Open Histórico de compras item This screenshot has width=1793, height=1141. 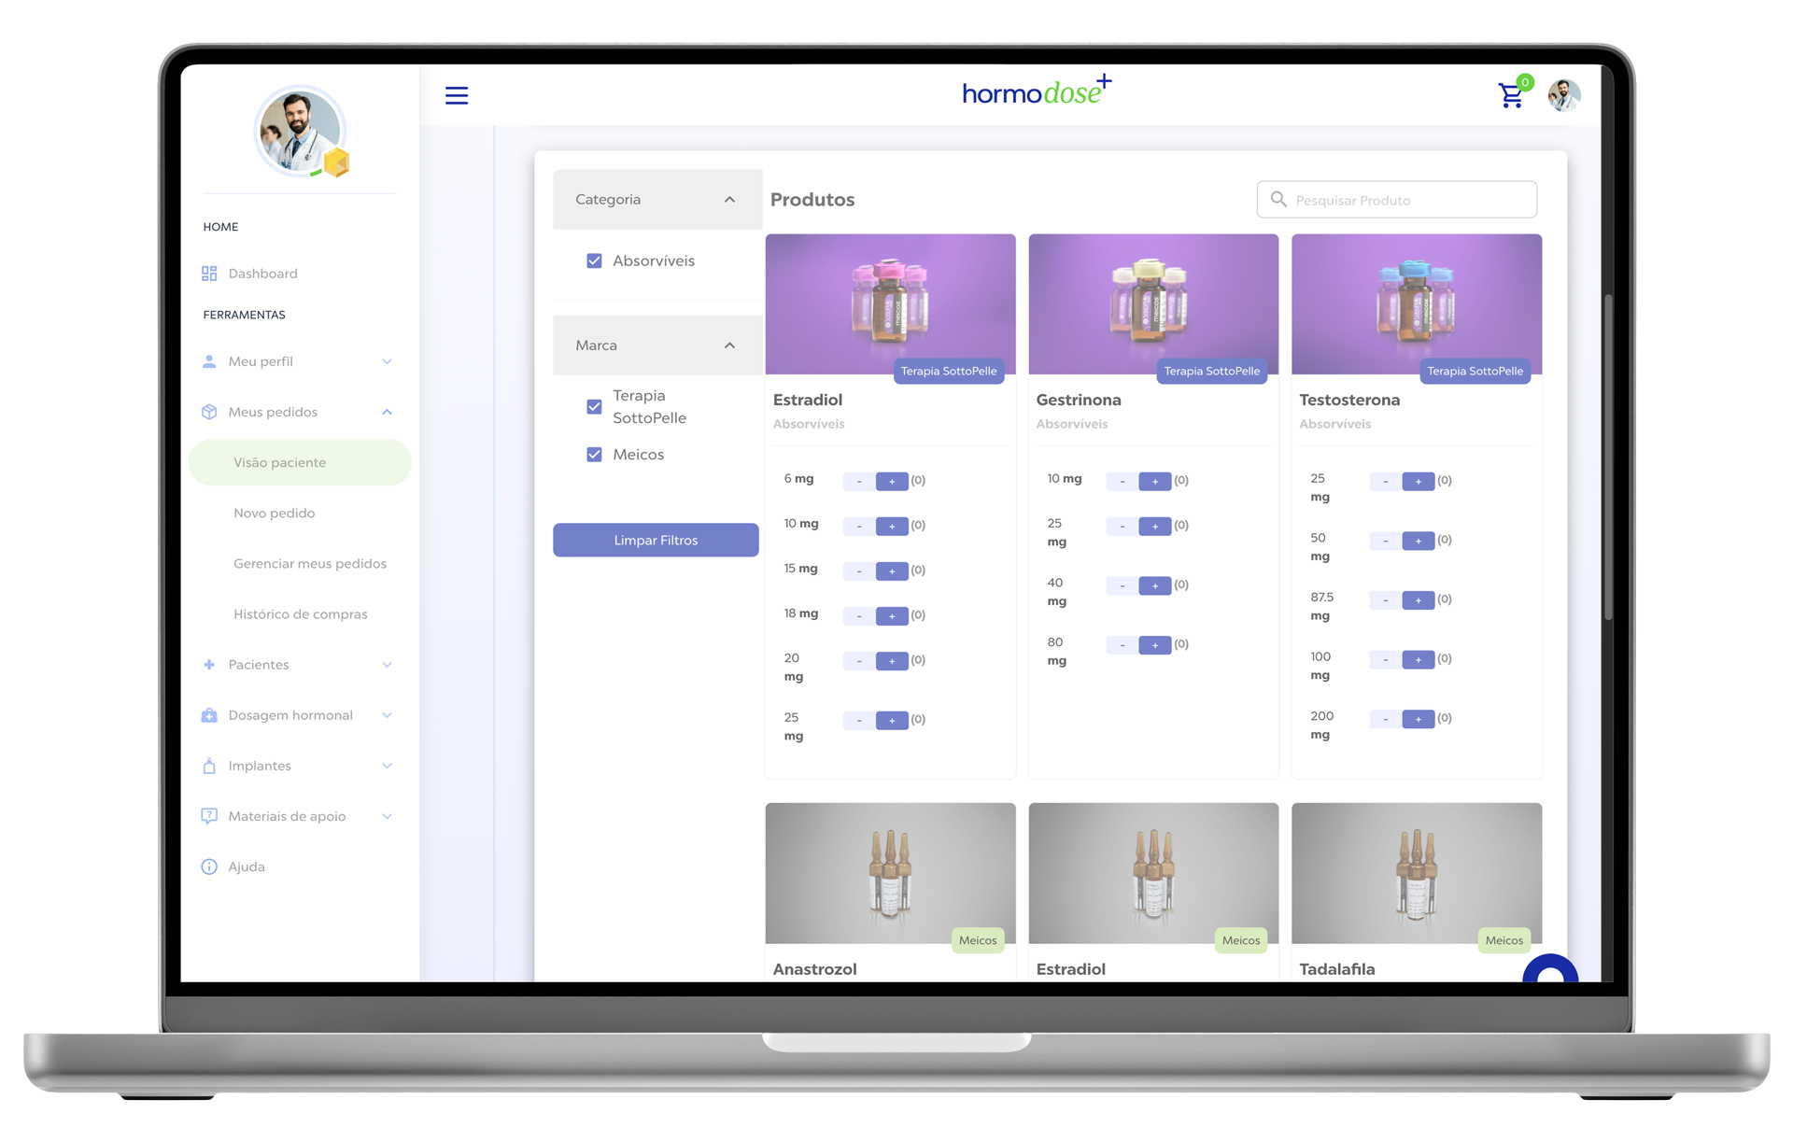tap(299, 613)
